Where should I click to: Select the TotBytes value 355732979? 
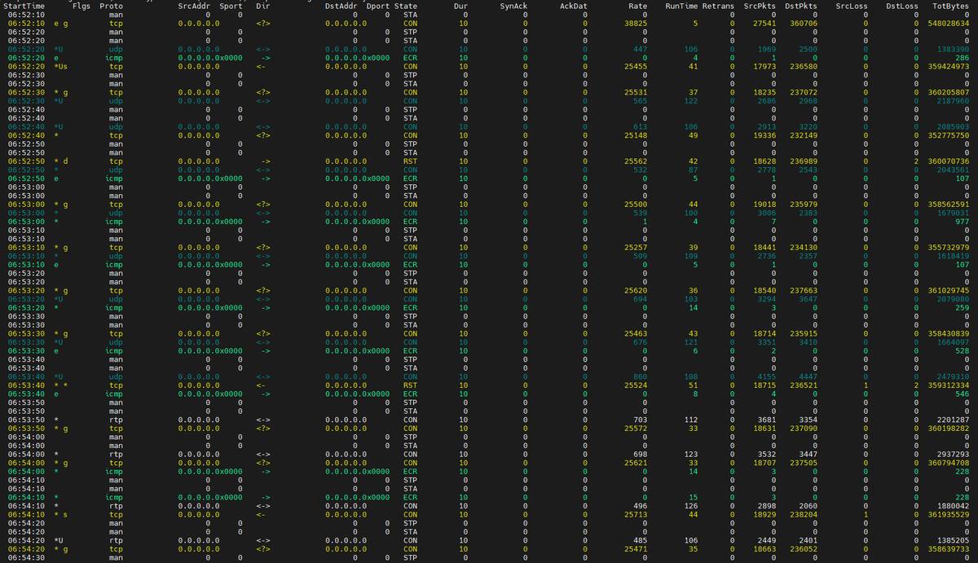pyautogui.click(x=948, y=247)
